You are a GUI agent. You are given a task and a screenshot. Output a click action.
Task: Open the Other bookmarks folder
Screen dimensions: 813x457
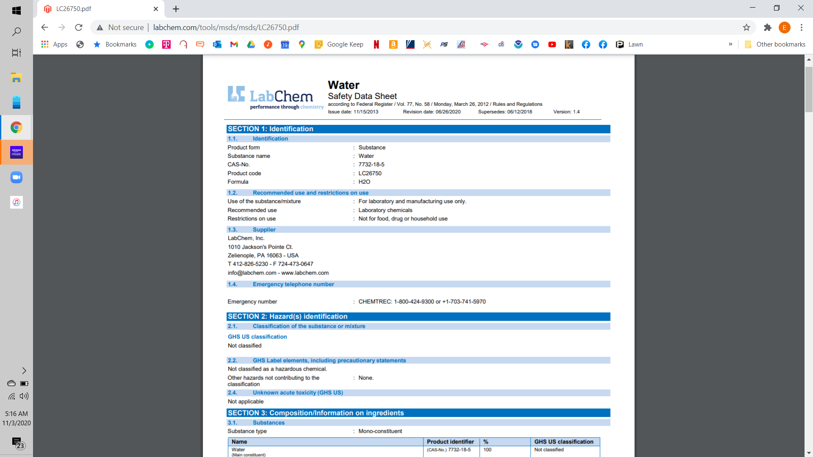tap(775, 44)
